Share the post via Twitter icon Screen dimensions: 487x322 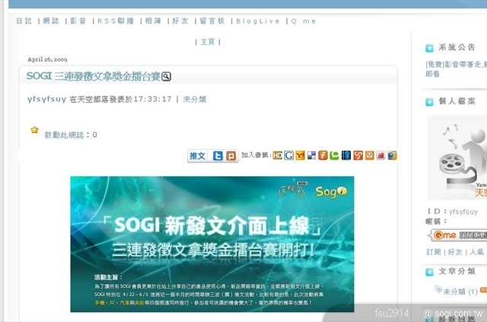[218, 156]
